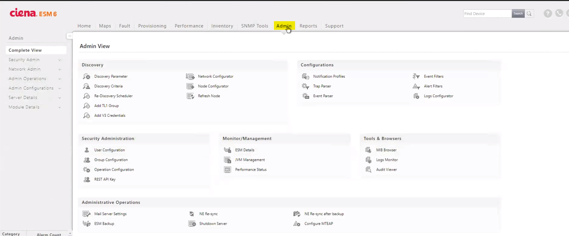Go to the Support tab
Screen dimensions: 569x236
[334, 26]
